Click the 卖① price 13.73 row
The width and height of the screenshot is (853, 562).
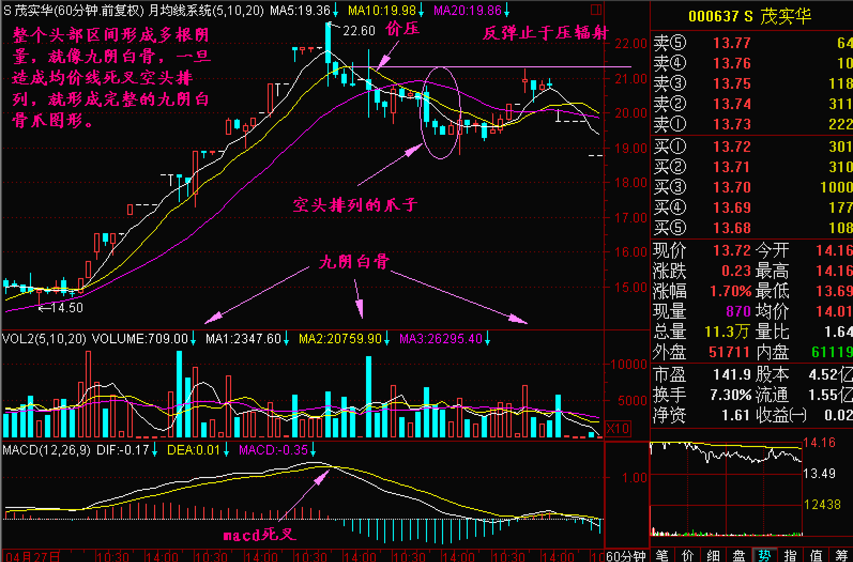click(x=732, y=124)
